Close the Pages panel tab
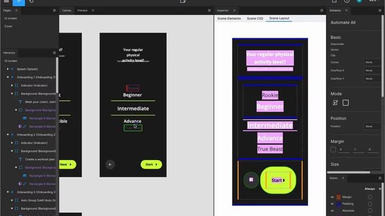This screenshot has width=385, height=216. 16,11
